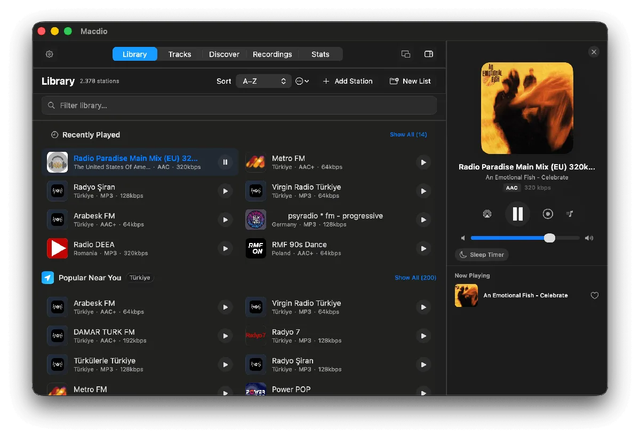640x438 pixels.
Task: Play Radio DEEA station
Action: 225,248
